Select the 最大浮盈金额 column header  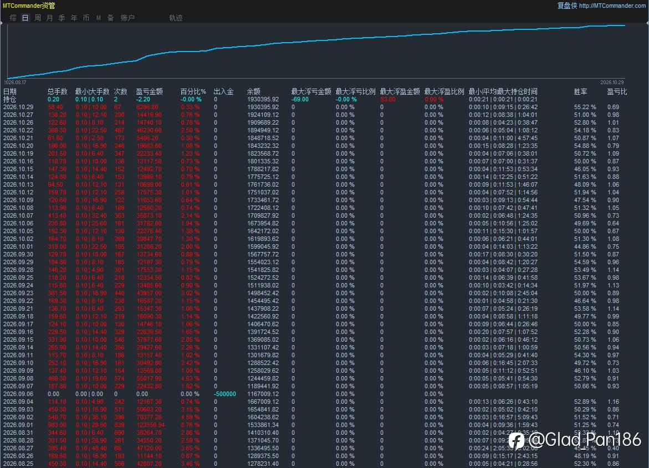(x=400, y=91)
